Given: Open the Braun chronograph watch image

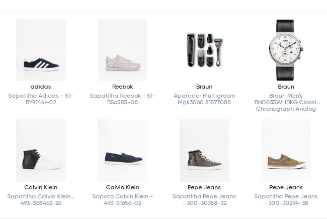Looking at the screenshot, I should 286,50.
